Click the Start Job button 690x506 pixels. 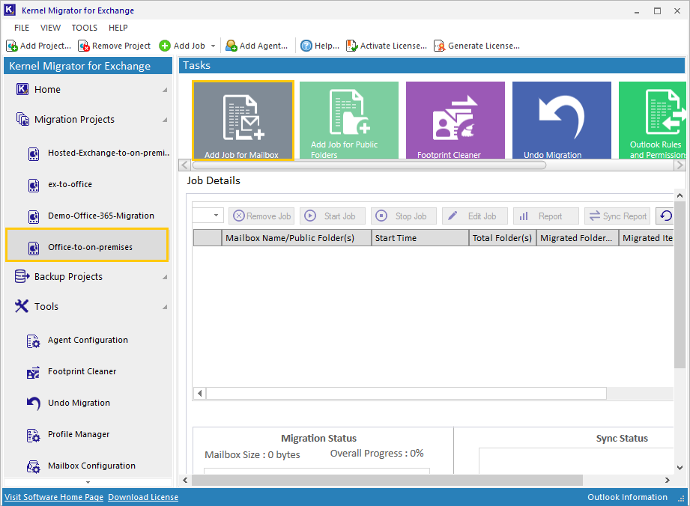click(x=333, y=216)
